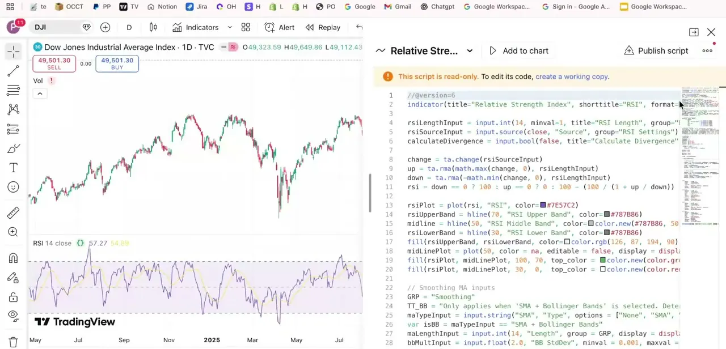Open the user profile avatar menu
The width and height of the screenshot is (726, 349).
click(14, 27)
